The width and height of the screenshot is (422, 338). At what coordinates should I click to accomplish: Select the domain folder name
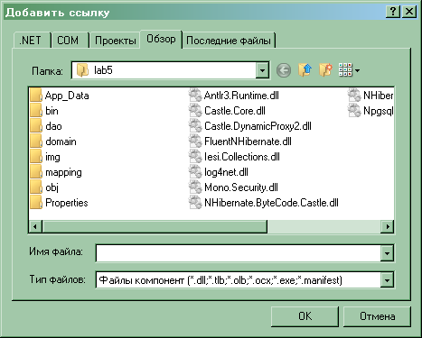pos(61,142)
